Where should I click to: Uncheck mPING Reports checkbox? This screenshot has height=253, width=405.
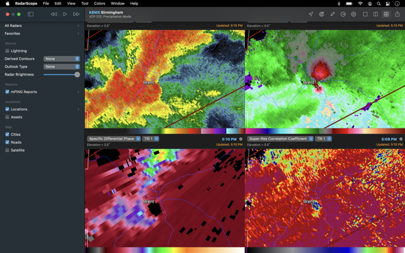(7, 92)
